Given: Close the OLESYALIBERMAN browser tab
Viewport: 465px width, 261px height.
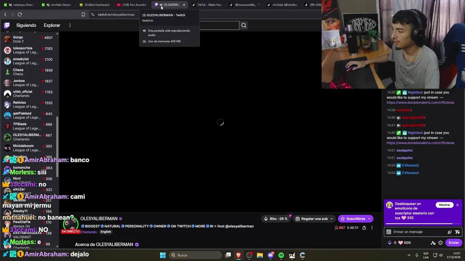Looking at the screenshot, I should (x=184, y=5).
